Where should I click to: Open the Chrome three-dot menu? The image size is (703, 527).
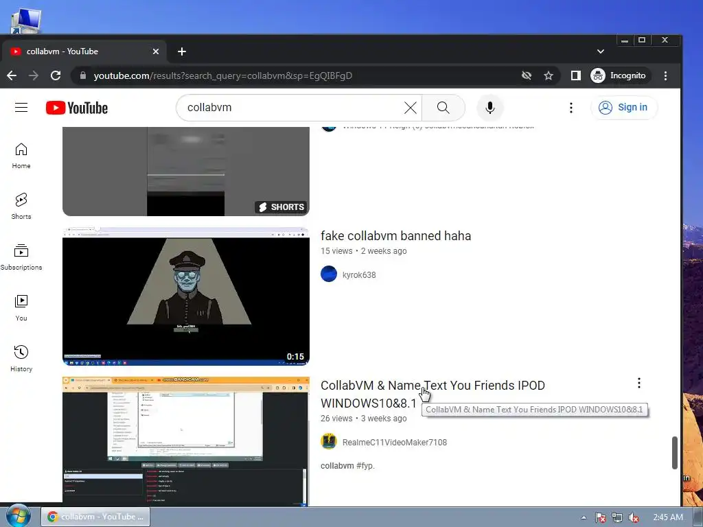tap(666, 75)
